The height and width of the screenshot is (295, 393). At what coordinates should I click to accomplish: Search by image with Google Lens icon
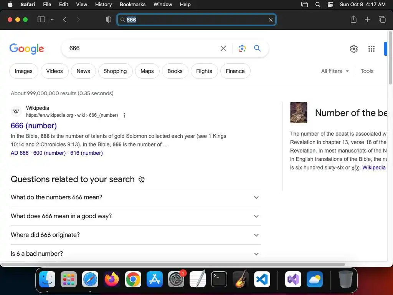click(242, 48)
